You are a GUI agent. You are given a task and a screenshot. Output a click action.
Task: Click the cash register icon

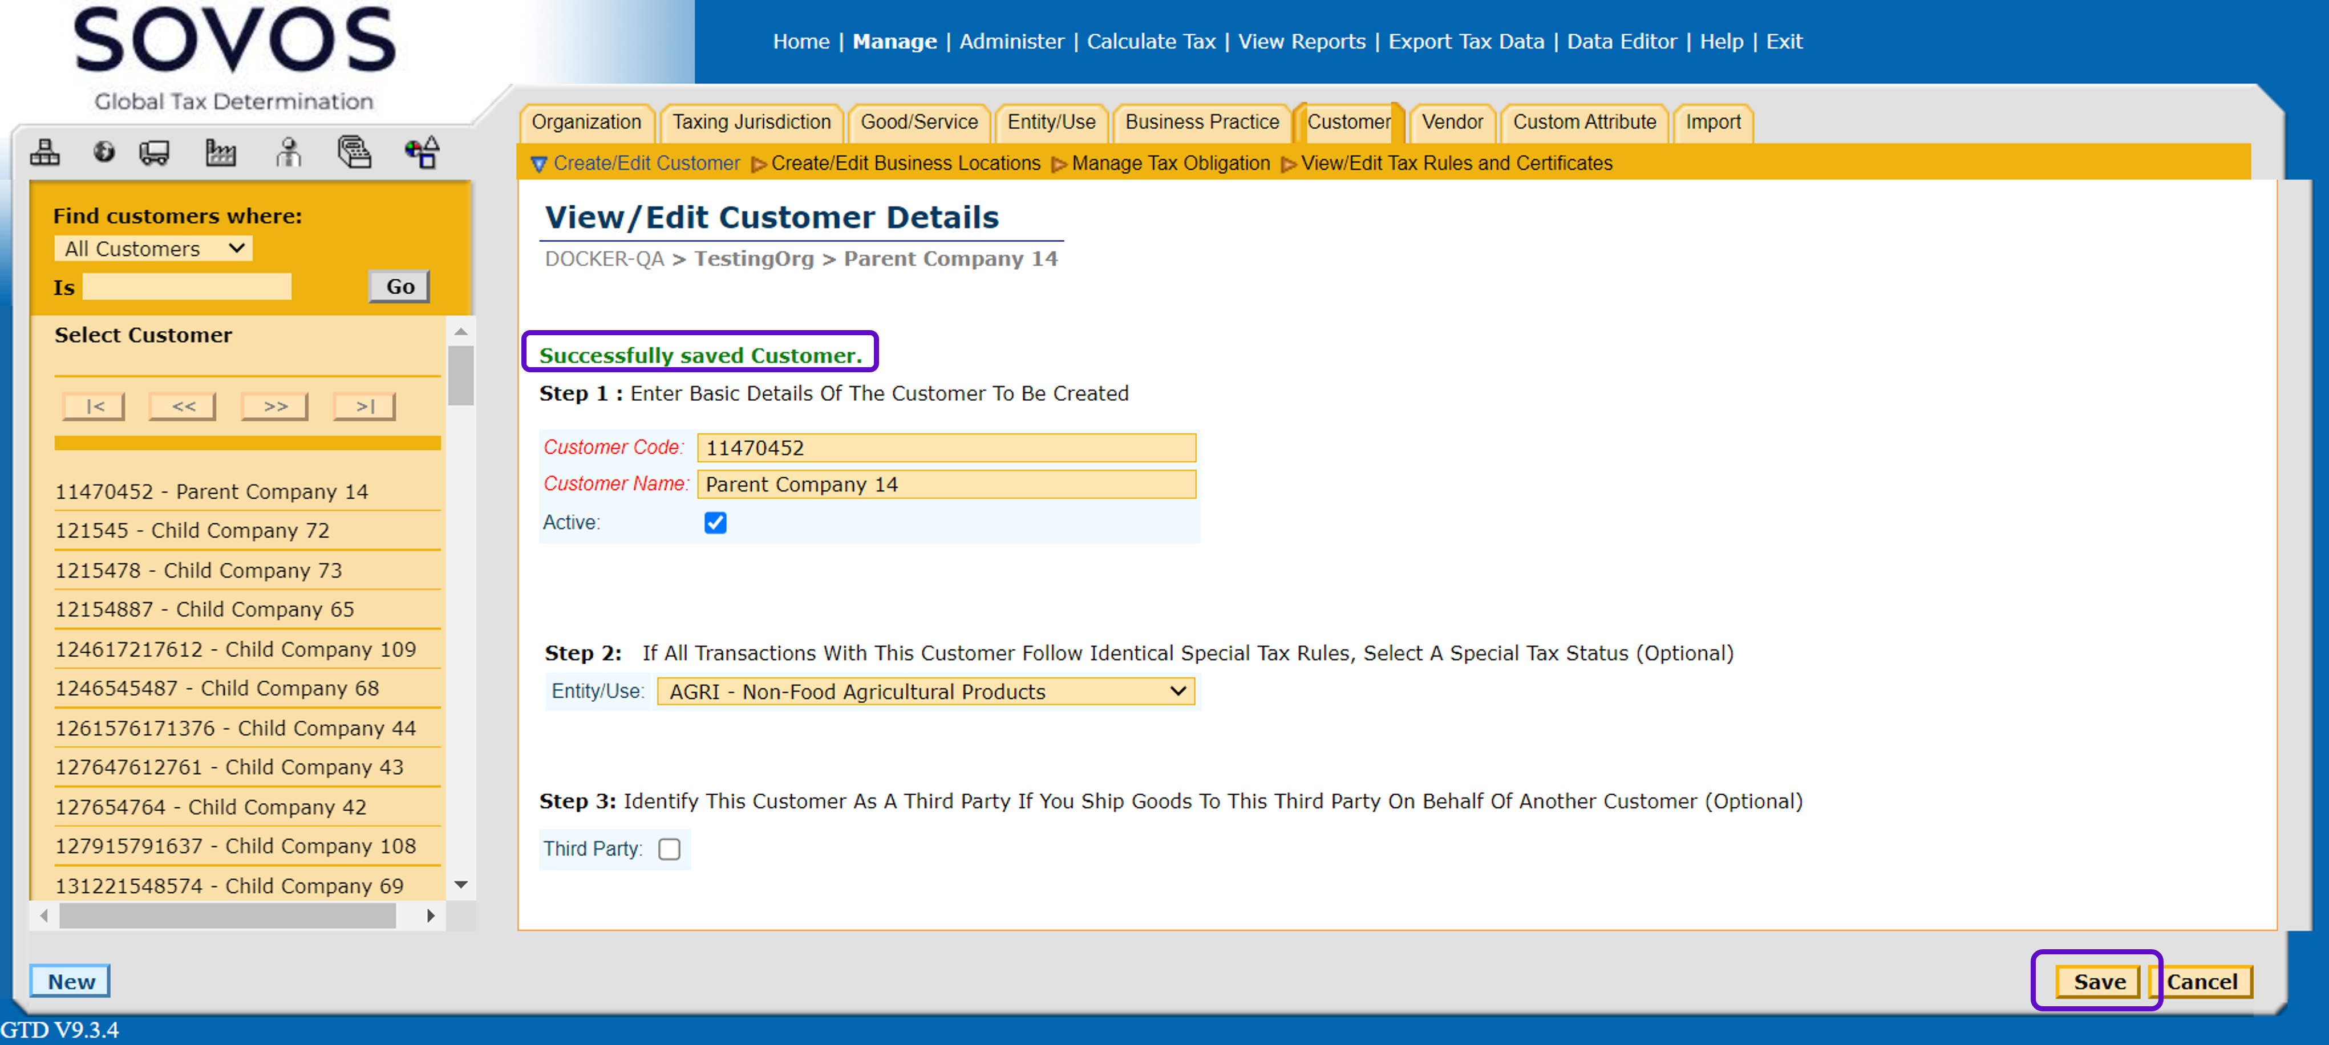354,152
